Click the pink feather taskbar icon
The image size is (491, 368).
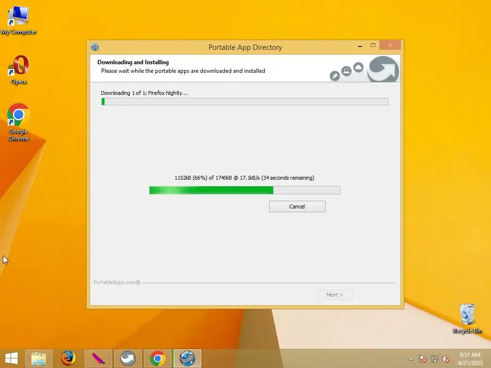click(98, 358)
